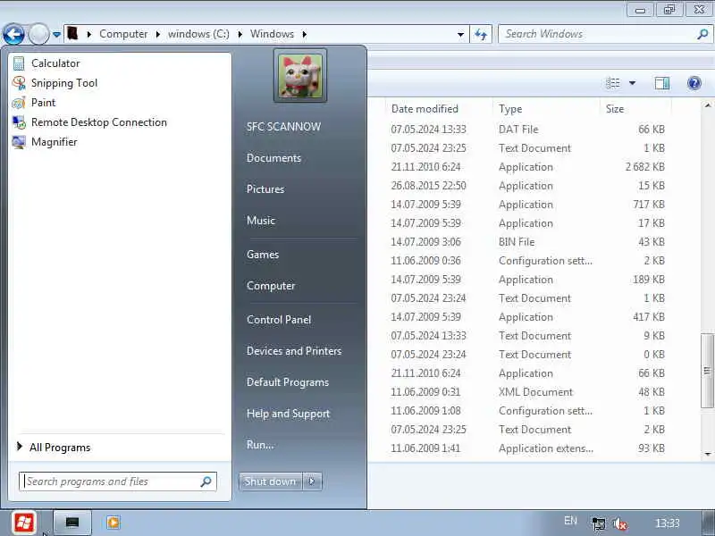Open the network tray icon
This screenshot has width=715, height=536.
coord(598,523)
